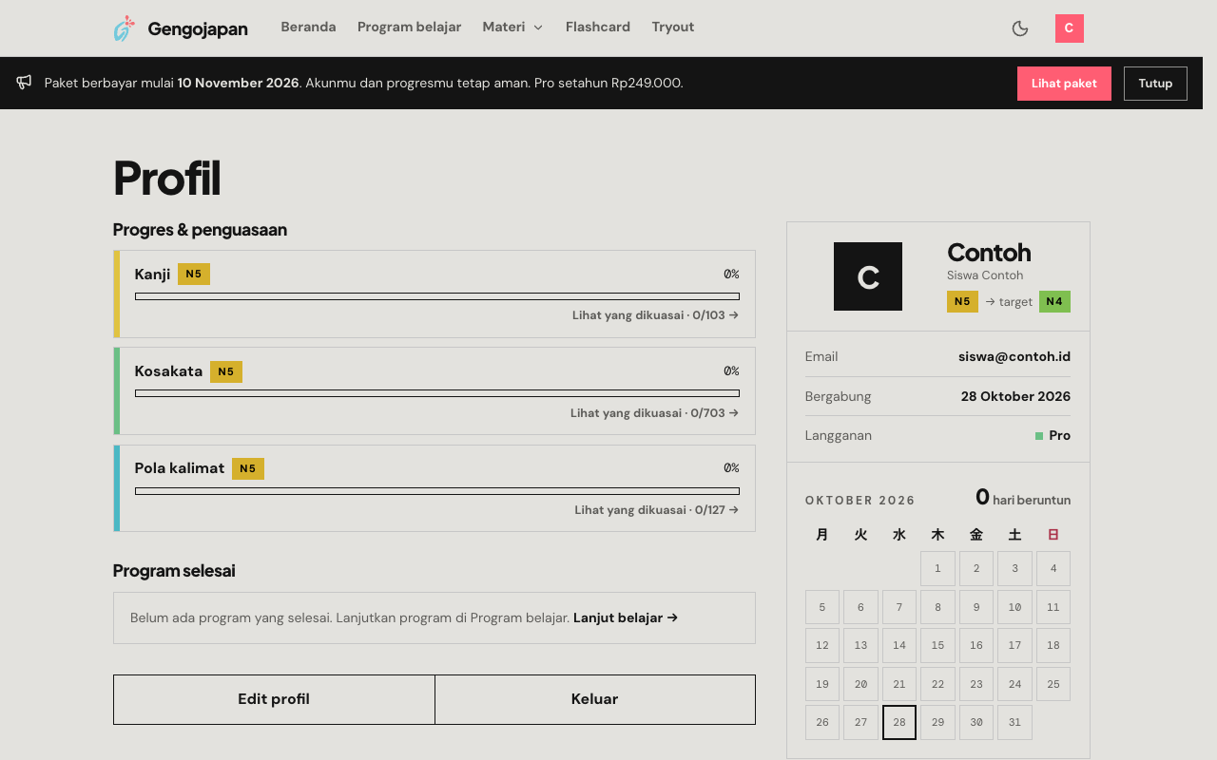Click the Edit profil button
The height and width of the screenshot is (760, 1217).
coord(274,699)
